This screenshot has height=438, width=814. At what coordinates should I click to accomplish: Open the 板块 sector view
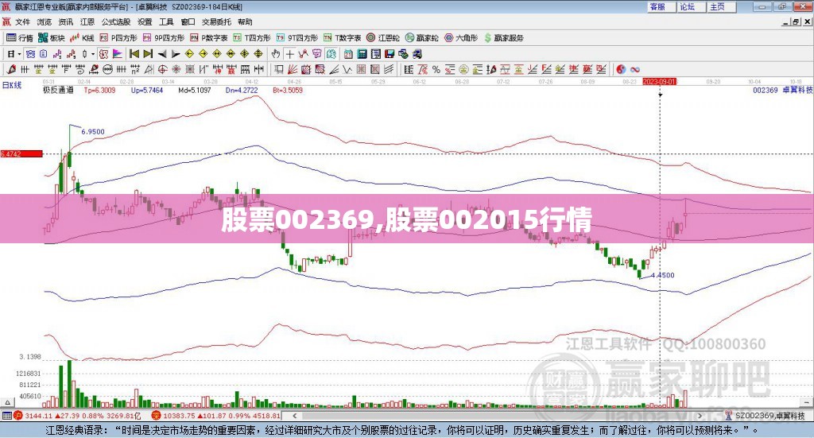pyautogui.click(x=52, y=38)
